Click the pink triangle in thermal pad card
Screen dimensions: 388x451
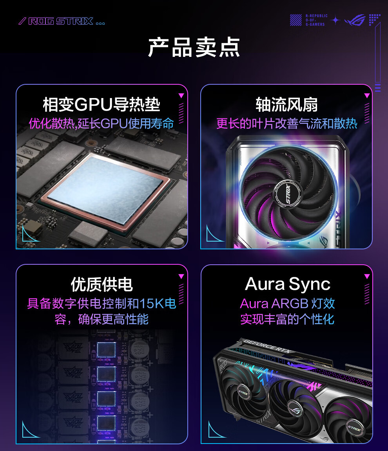point(181,95)
